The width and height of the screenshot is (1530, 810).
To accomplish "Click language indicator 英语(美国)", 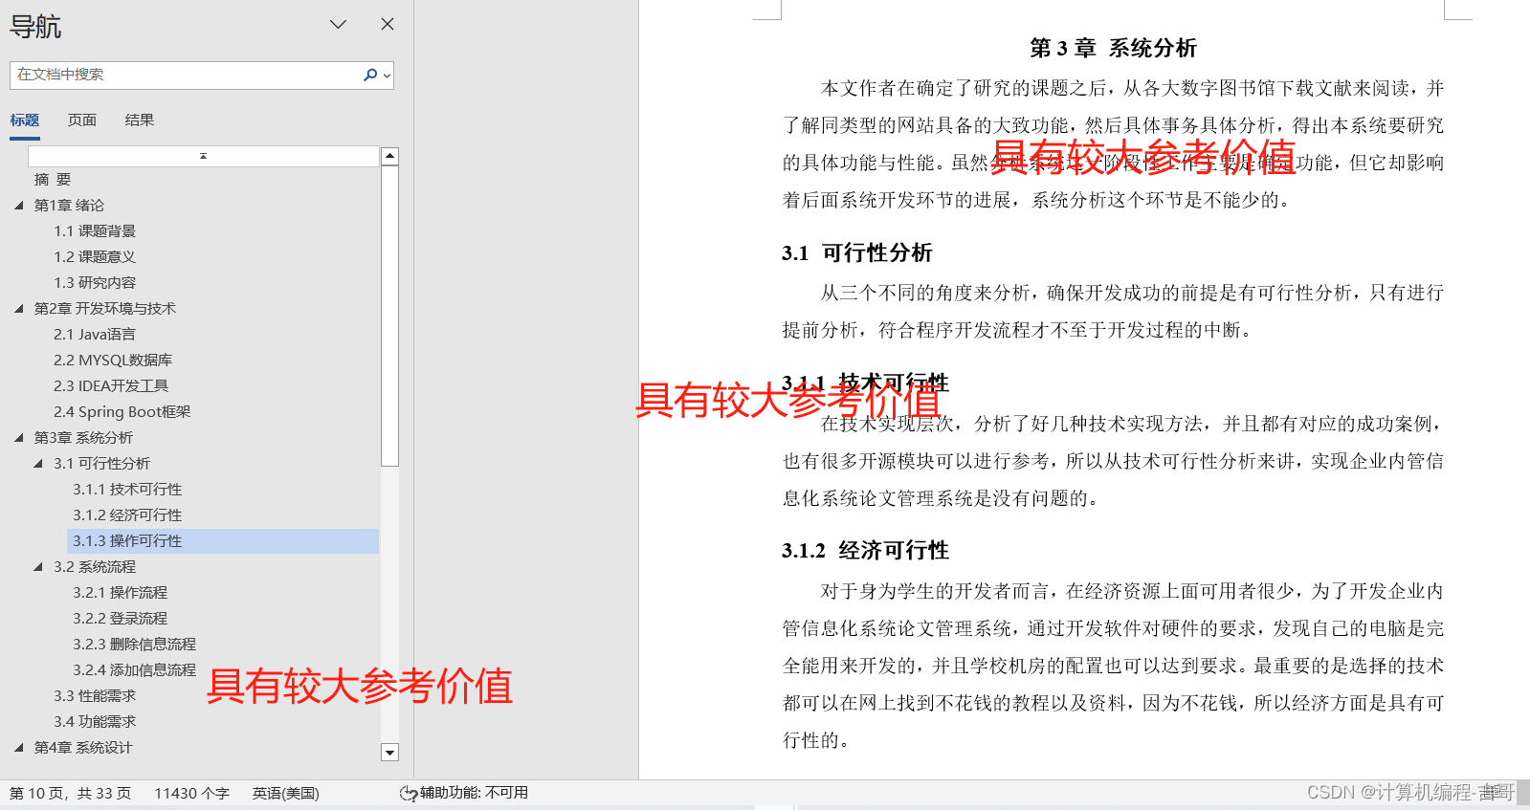I will 285,794.
